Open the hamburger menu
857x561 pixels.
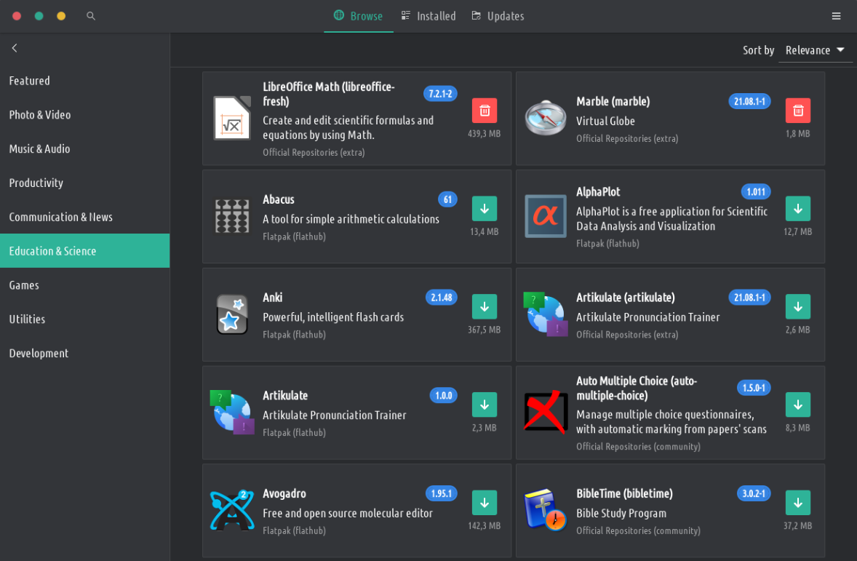[x=837, y=16]
